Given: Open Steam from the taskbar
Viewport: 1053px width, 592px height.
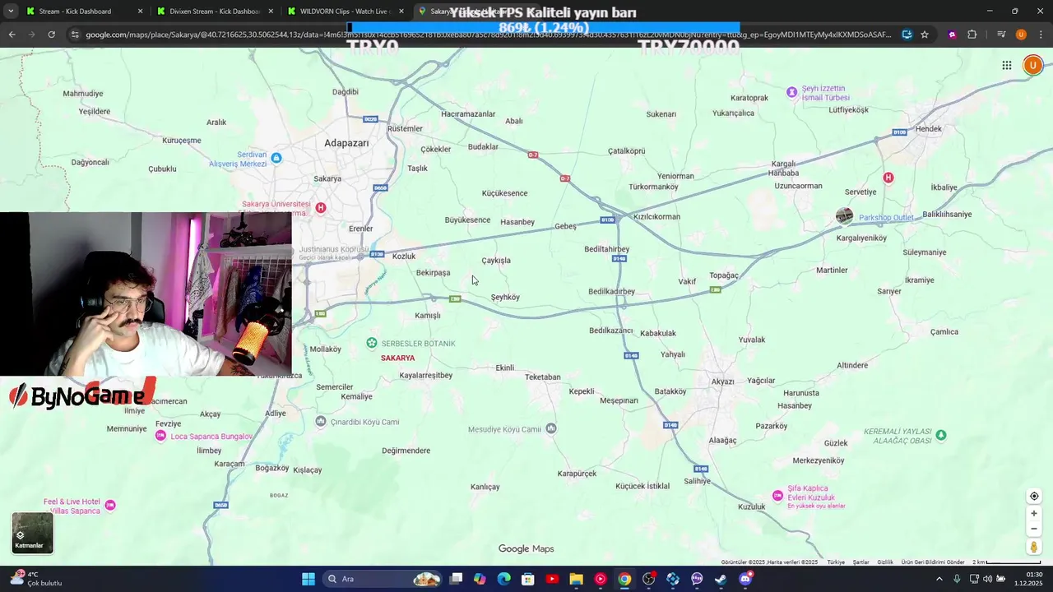Looking at the screenshot, I should pyautogui.click(x=721, y=579).
